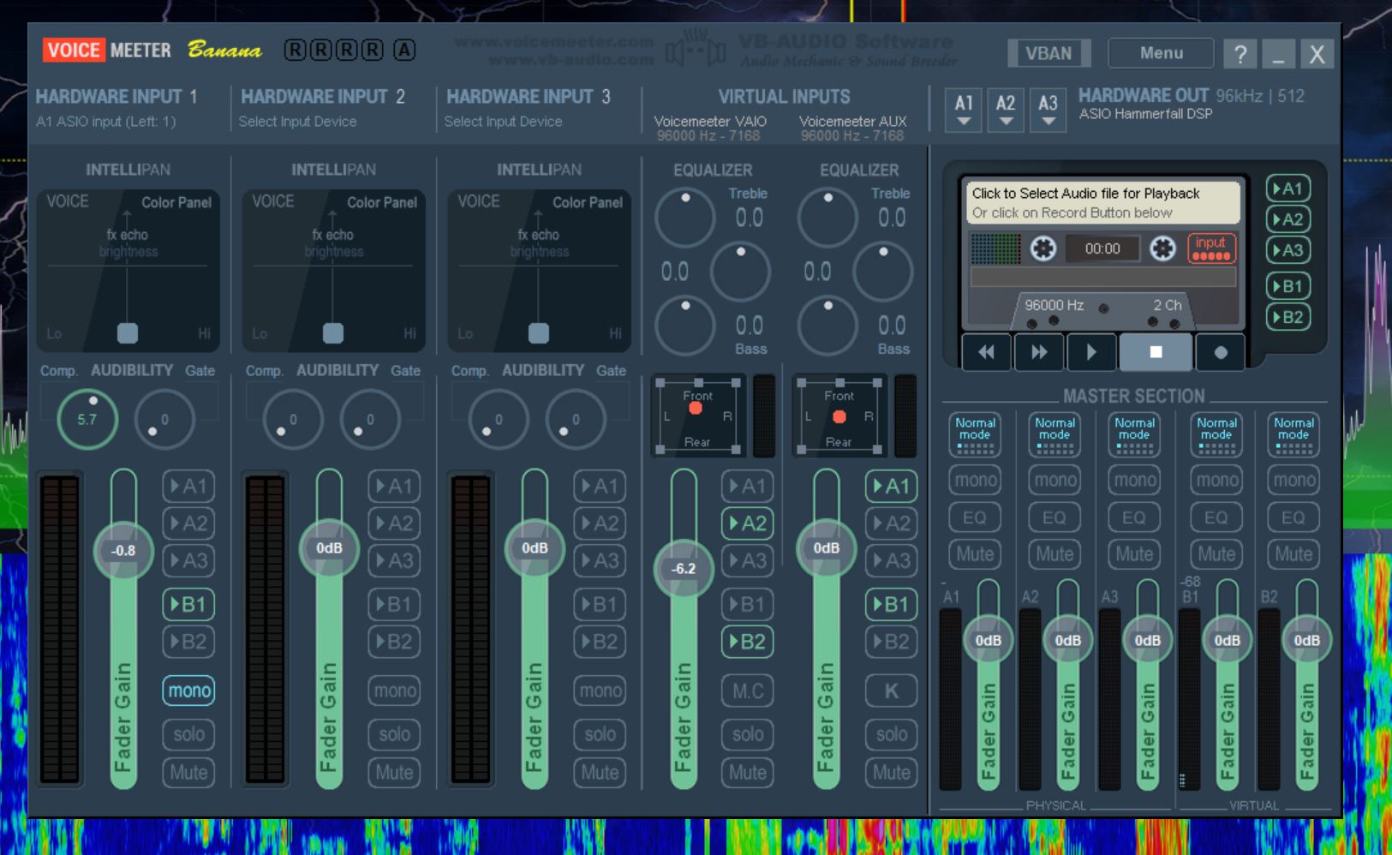This screenshot has width=1392, height=855.
Task: Route the recorder to A3 output
Action: (x=1287, y=250)
